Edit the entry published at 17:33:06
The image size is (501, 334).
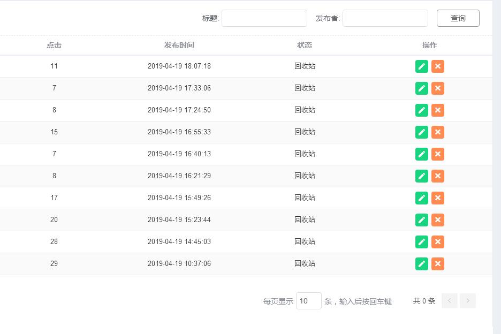point(422,88)
